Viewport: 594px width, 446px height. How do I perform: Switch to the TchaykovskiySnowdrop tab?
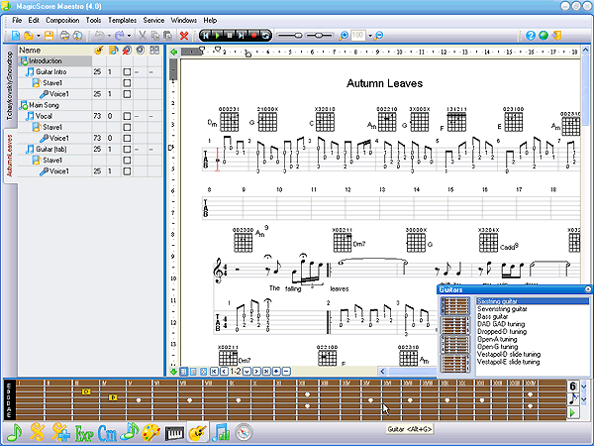10,85
